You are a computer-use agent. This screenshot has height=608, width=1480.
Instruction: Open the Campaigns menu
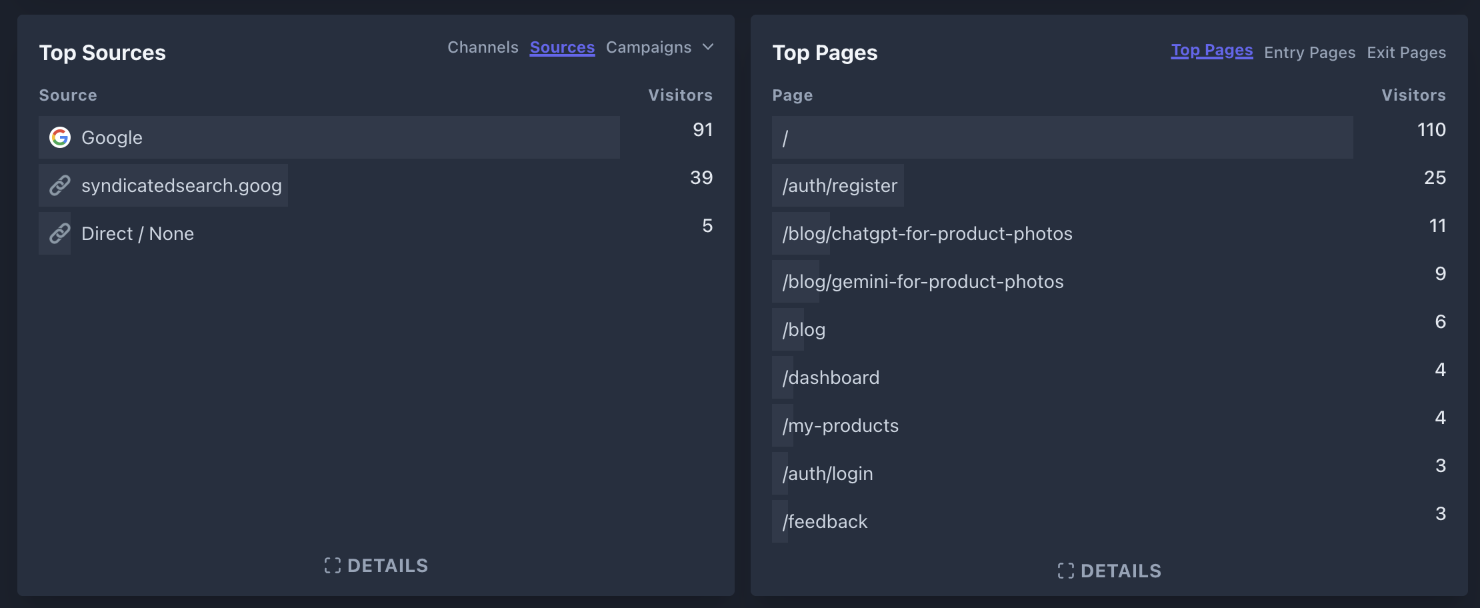(648, 47)
